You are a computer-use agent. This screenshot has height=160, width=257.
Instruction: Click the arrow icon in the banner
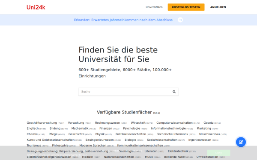point(180,20)
